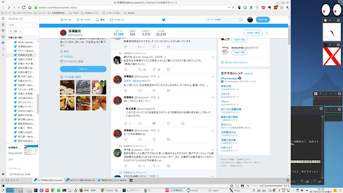Switch to xeyes in the taskbar
Image resolution: width=343 pixels, height=193 pixels.
pyautogui.click(x=213, y=190)
